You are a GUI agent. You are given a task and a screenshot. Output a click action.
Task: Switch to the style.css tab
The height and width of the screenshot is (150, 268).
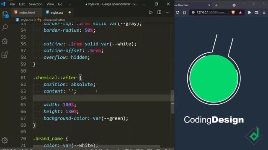coord(57,12)
